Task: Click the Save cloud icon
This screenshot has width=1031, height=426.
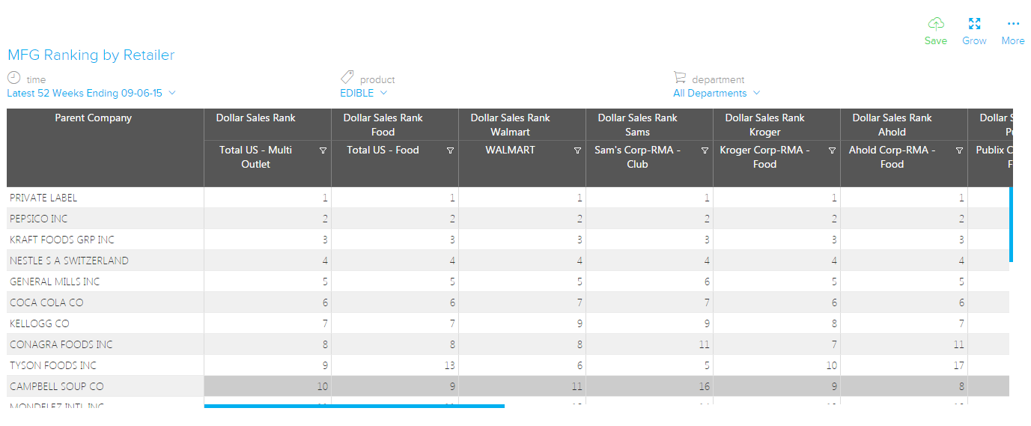Action: tap(936, 24)
